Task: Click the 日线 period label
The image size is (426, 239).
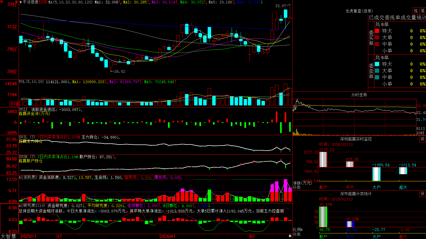Action: [x=43, y=2]
